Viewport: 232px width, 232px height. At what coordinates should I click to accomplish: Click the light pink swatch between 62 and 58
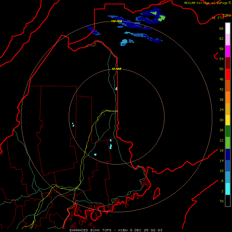click(228, 39)
